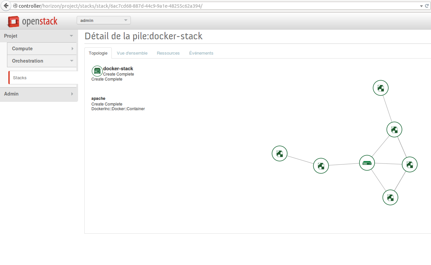Select the Topologie tab
The height and width of the screenshot is (265, 431).
coord(98,53)
